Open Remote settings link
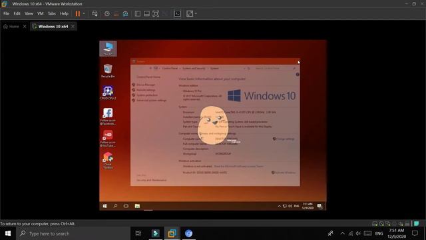This screenshot has height=240, width=426. pos(146,90)
